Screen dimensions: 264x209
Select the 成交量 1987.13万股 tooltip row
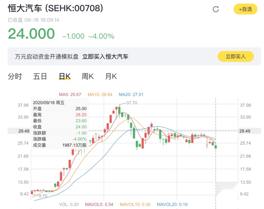pyautogui.click(x=59, y=145)
